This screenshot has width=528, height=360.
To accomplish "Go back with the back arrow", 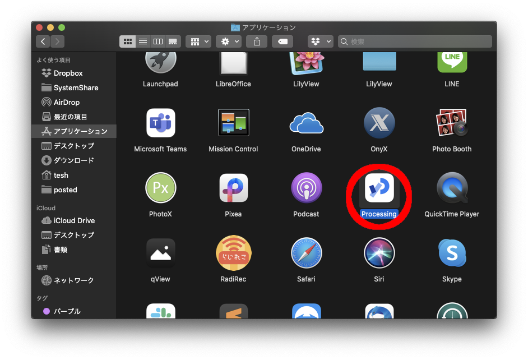I will tap(43, 41).
